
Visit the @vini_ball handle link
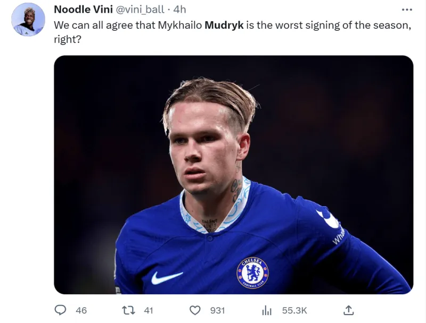point(140,10)
